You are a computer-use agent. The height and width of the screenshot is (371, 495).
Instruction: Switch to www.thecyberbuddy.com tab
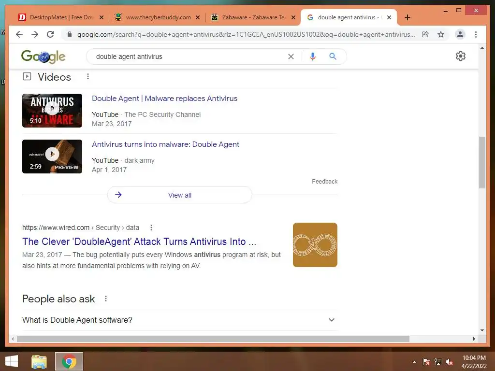(157, 17)
